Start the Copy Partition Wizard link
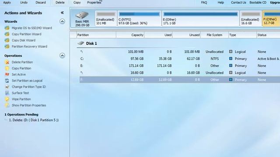Viewport: 280px width, 157px height. tap(26, 34)
